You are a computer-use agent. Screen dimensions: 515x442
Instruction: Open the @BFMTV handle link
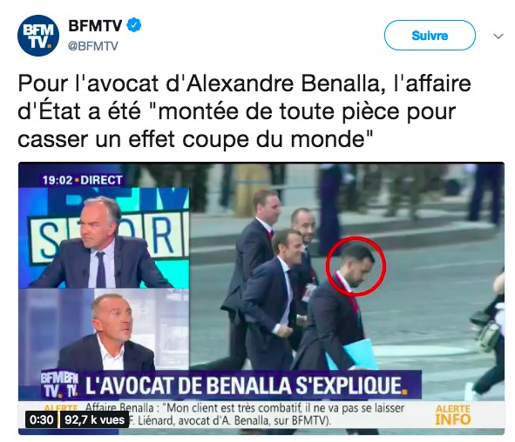(x=93, y=46)
